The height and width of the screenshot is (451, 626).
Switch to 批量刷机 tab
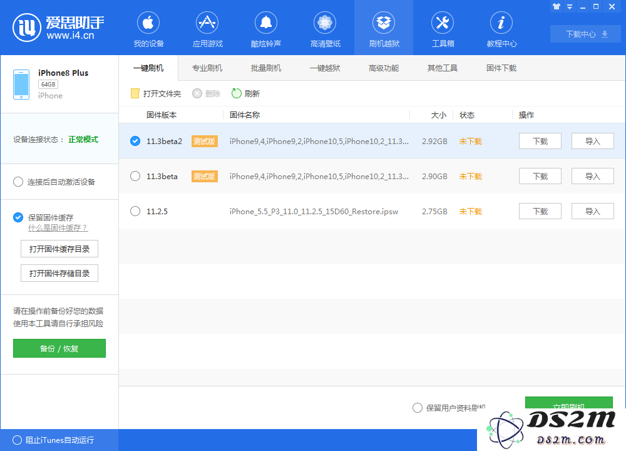tap(266, 68)
